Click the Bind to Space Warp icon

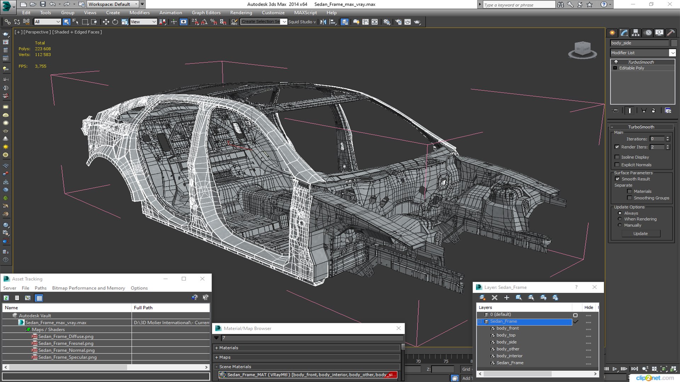26,22
